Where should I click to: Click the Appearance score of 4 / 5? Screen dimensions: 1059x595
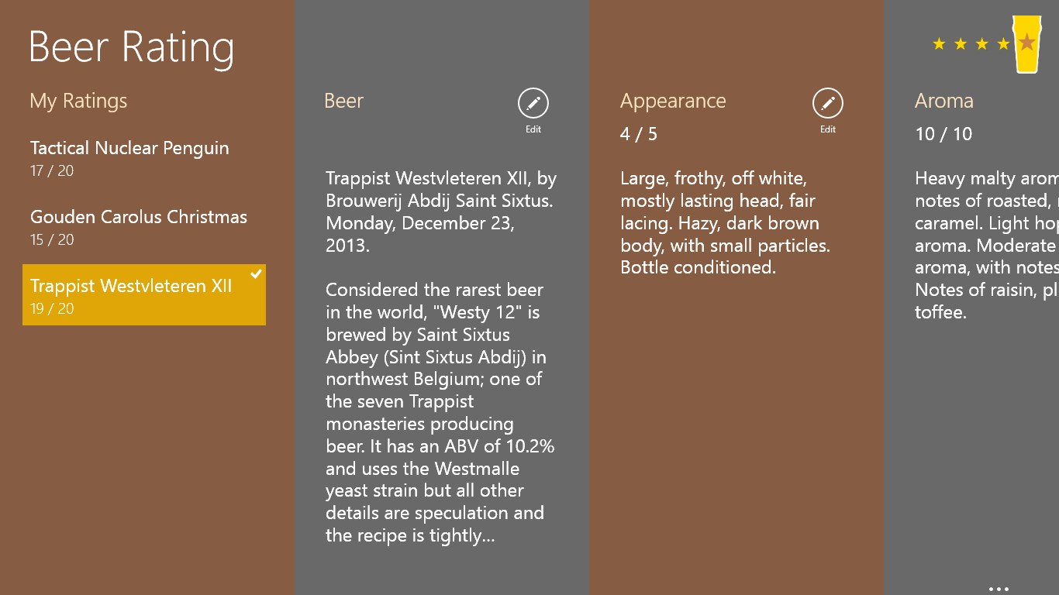pyautogui.click(x=639, y=134)
